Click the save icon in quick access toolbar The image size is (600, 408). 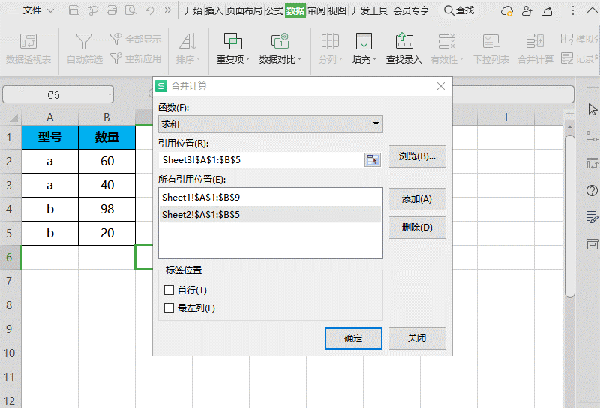[73, 10]
